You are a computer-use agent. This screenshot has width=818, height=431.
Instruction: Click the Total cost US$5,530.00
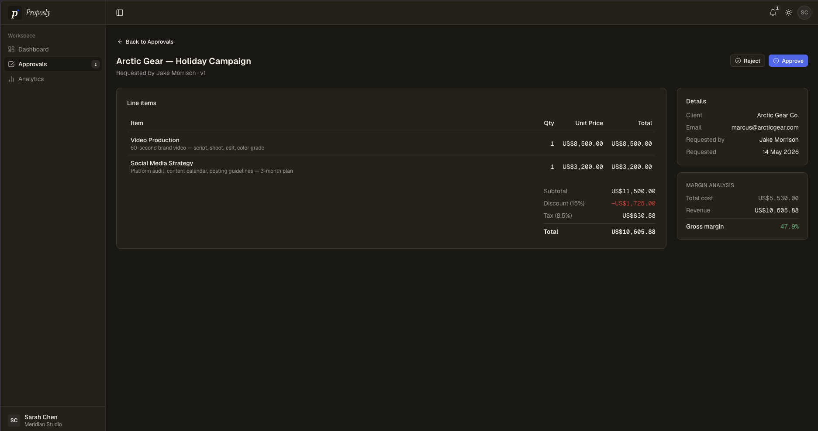778,198
